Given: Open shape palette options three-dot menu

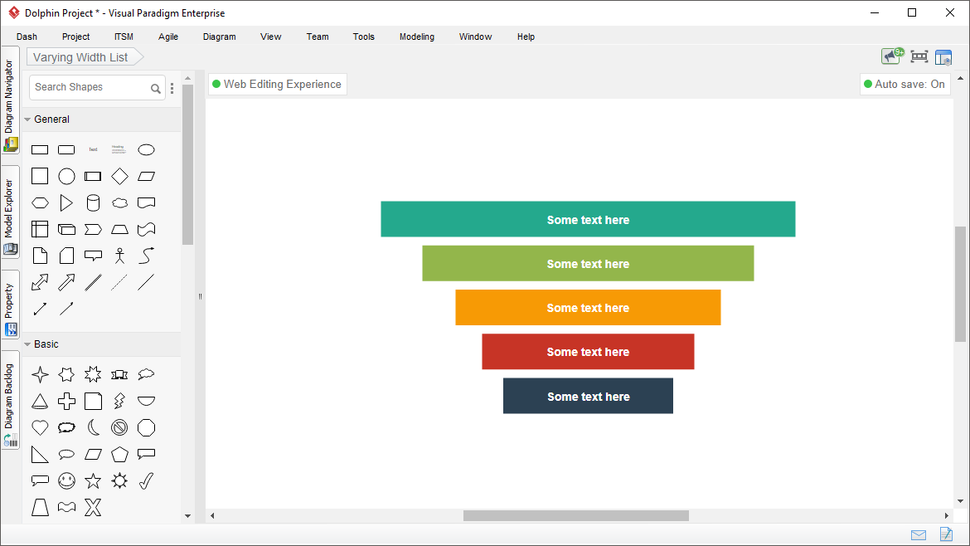Looking at the screenshot, I should 172,88.
